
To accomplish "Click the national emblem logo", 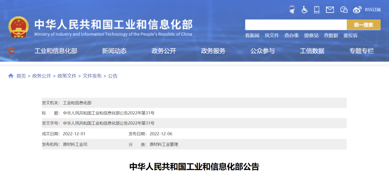I will pyautogui.click(x=18, y=27).
